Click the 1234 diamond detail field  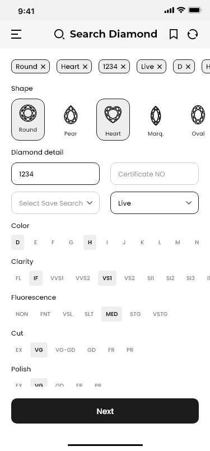[x=55, y=174]
